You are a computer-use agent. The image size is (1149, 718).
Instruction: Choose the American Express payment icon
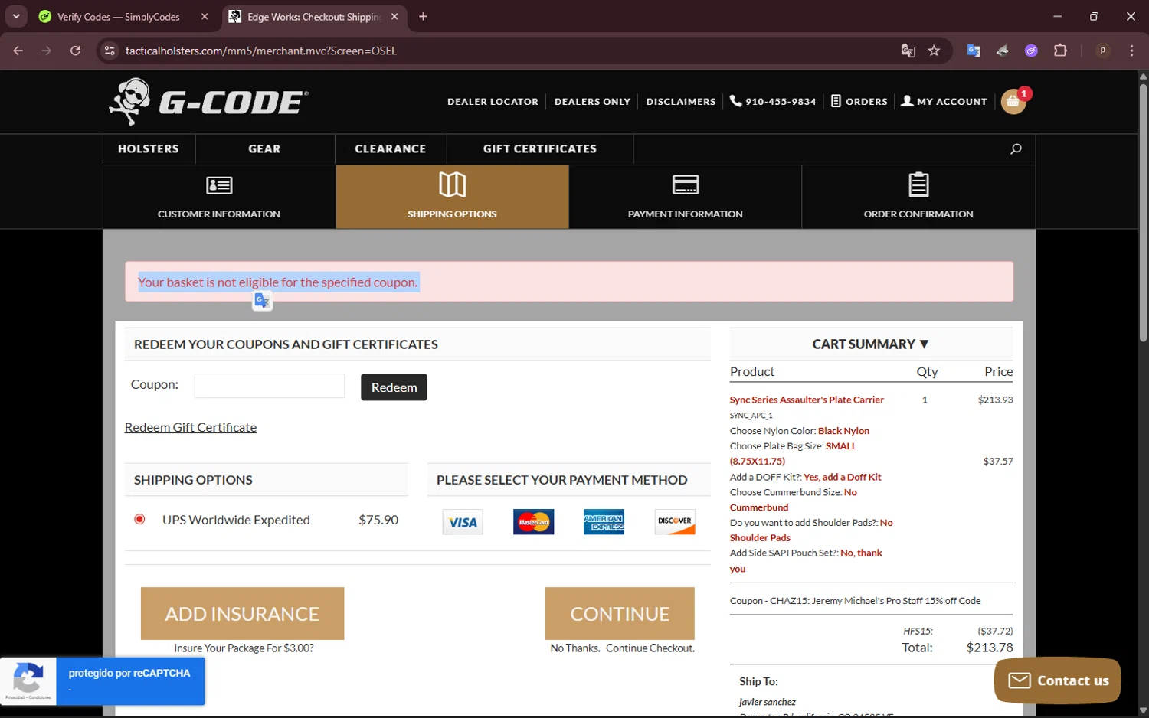pyautogui.click(x=604, y=522)
